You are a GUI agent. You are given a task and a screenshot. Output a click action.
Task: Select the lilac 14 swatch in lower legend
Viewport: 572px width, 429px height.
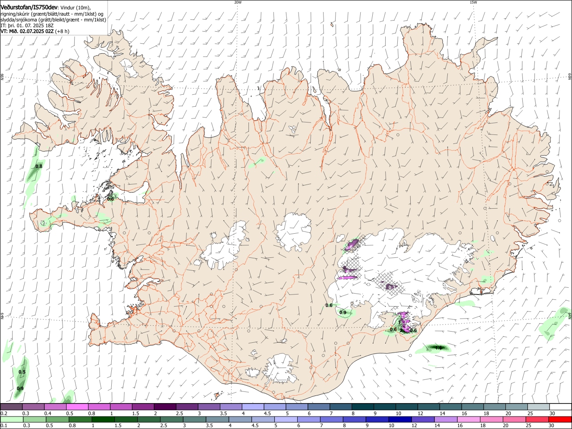pyautogui.click(x=445, y=419)
